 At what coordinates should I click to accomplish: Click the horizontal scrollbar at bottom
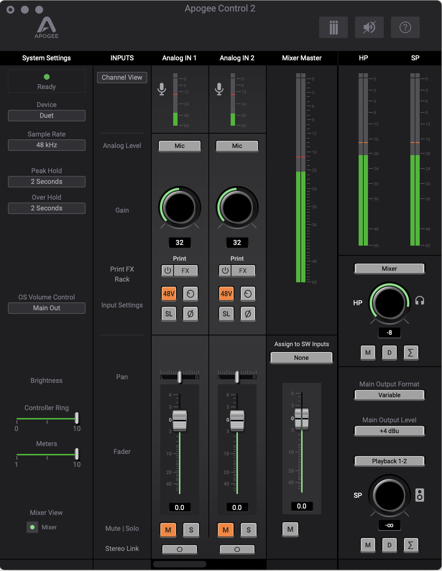click(x=180, y=564)
